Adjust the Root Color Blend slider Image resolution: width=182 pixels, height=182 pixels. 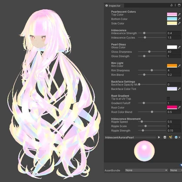point(152,112)
